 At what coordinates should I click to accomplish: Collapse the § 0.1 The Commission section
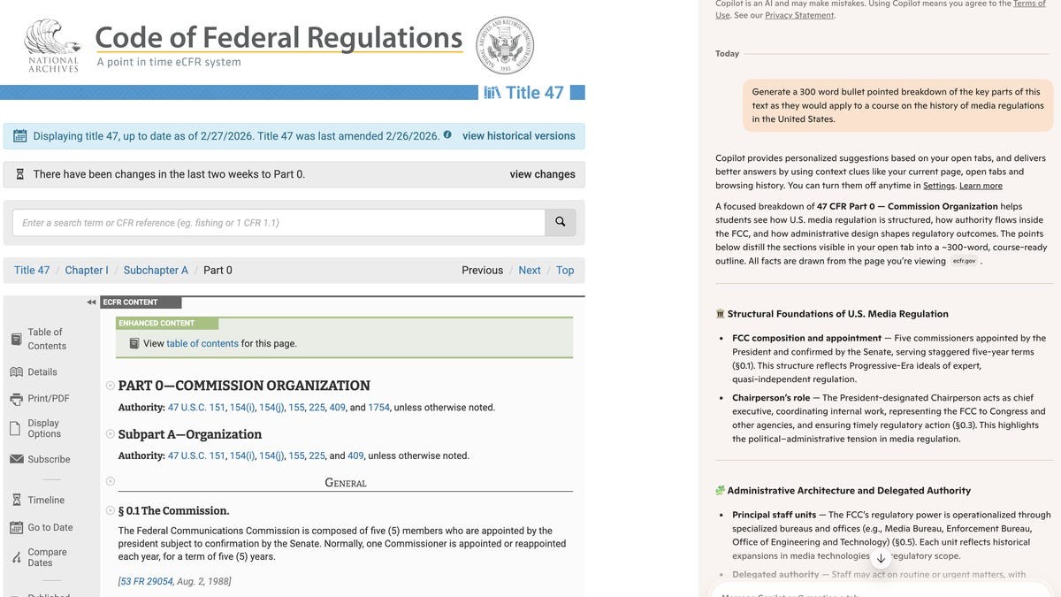[x=111, y=510]
